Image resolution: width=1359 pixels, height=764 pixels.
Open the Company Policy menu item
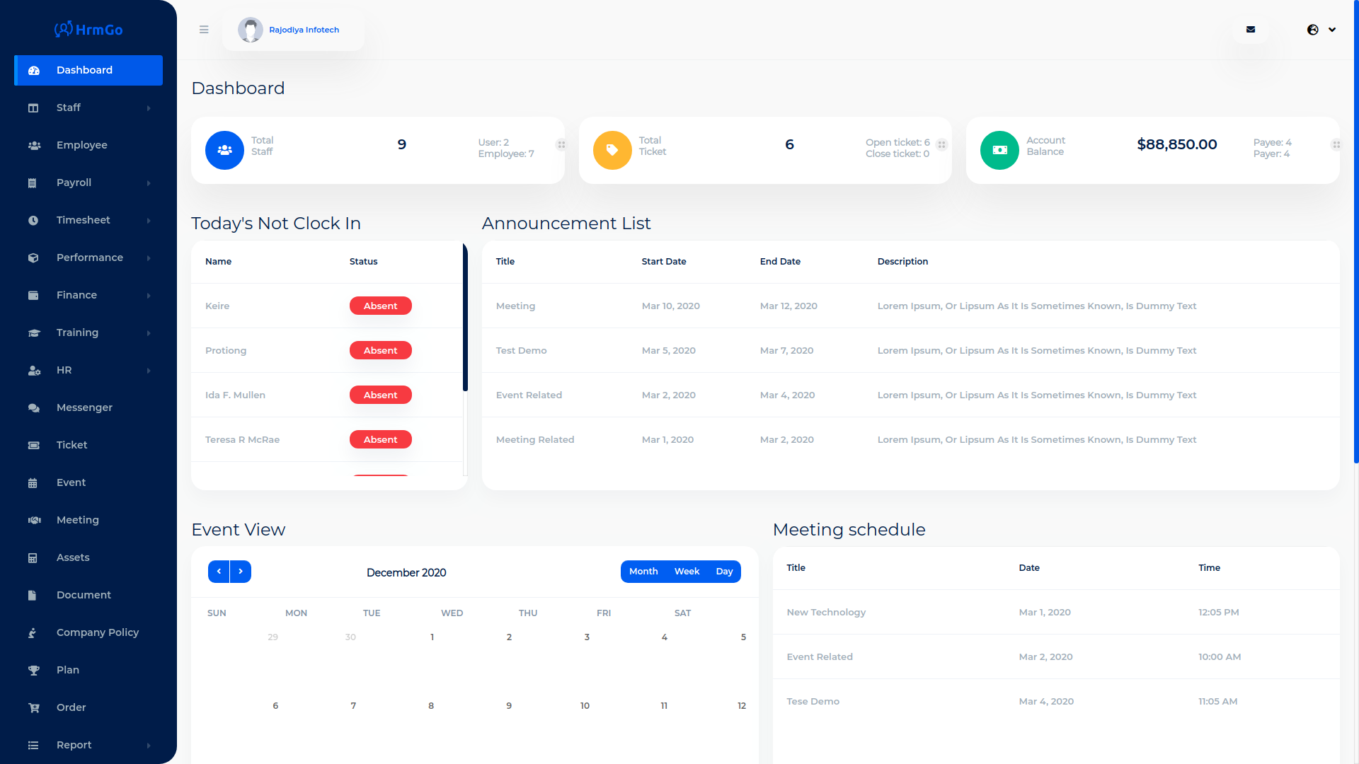coord(98,632)
